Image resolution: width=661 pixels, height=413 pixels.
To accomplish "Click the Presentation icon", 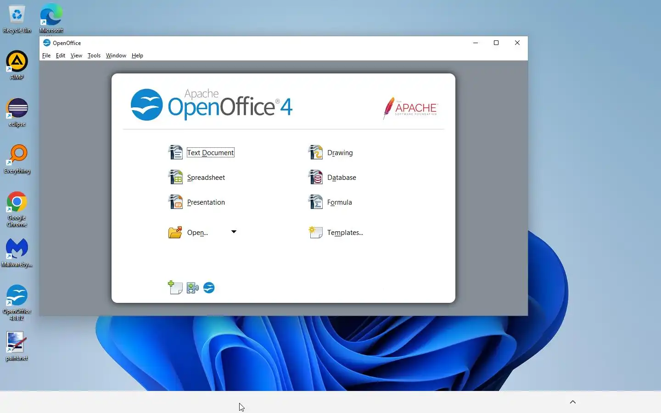I will (175, 202).
